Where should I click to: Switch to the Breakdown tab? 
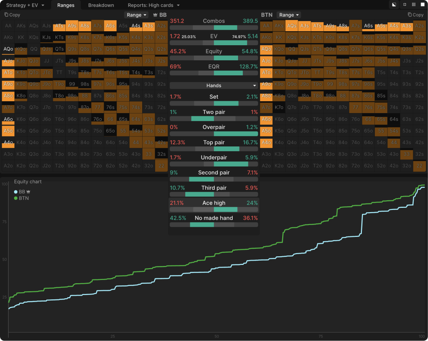[101, 5]
